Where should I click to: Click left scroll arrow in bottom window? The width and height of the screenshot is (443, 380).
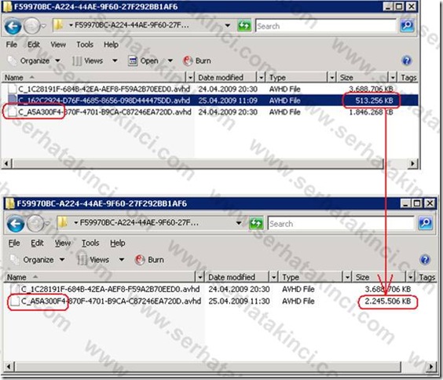click(9, 367)
